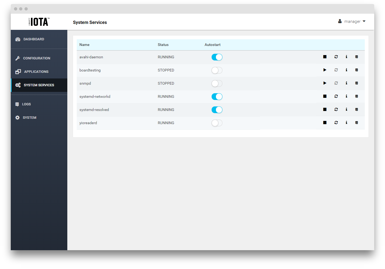The width and height of the screenshot is (385, 269).
Task: Open Configuration section in sidebar
Action: (36, 58)
